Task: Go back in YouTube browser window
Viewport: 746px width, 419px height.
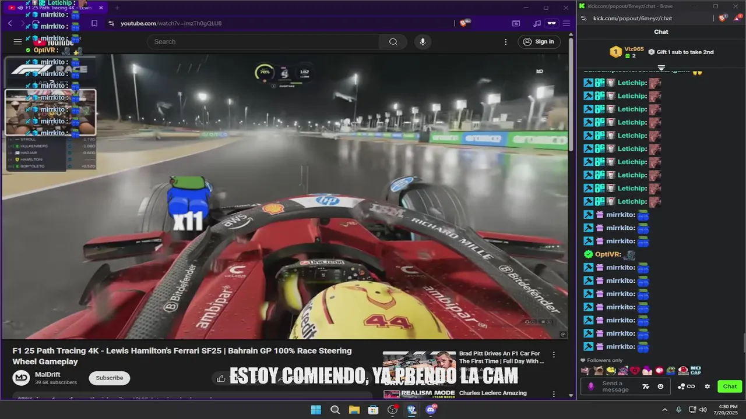Action: pyautogui.click(x=10, y=23)
